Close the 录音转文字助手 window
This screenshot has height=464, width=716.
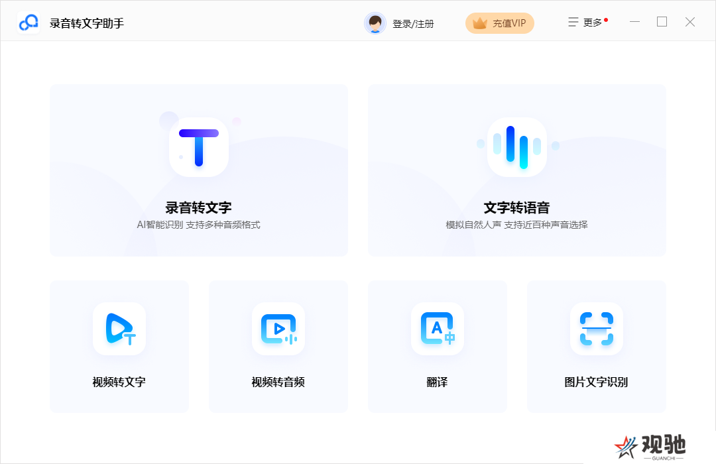690,22
